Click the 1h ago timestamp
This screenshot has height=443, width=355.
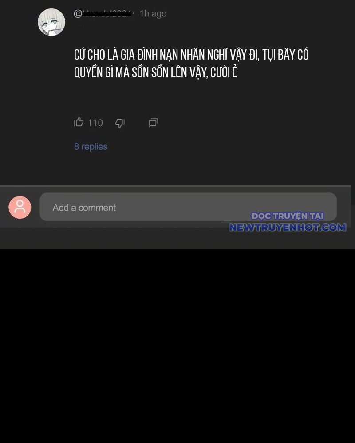click(153, 14)
